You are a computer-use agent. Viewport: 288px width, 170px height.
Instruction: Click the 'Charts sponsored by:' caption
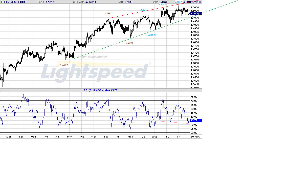pos(93,57)
